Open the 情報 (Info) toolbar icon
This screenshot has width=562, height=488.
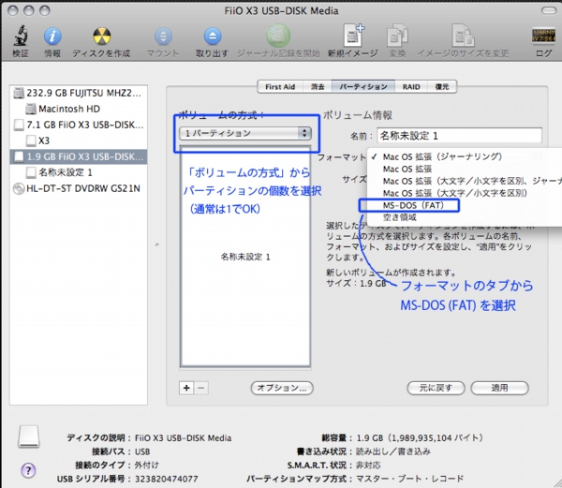tap(52, 37)
